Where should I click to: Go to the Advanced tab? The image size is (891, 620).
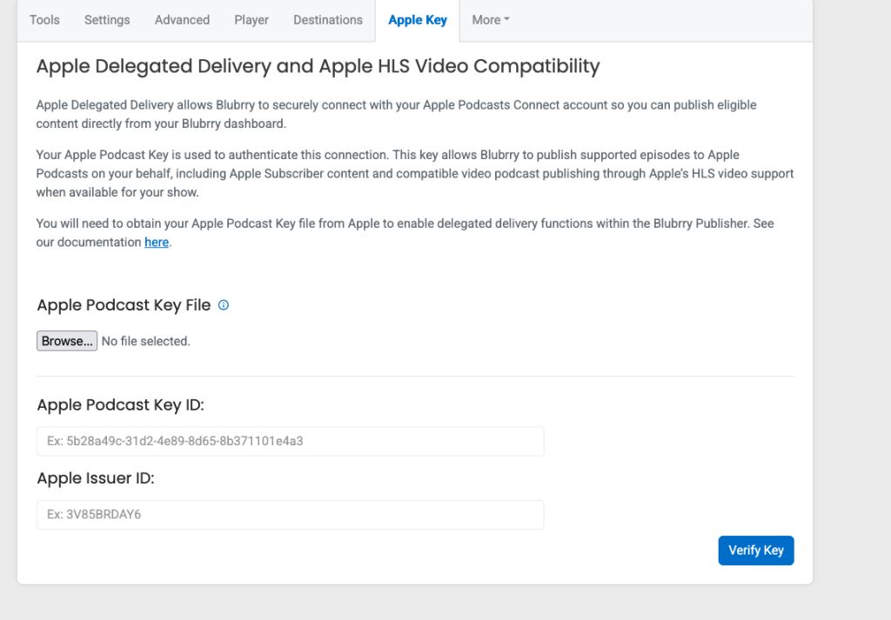point(182,20)
